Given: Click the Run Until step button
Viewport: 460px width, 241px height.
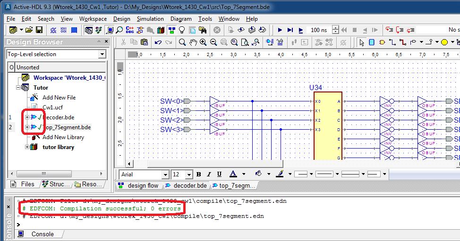Looking at the screenshot, I should click(290, 30).
